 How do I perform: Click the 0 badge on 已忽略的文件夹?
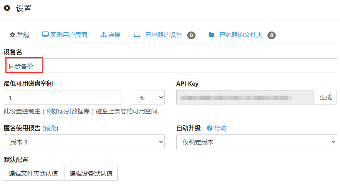[x=272, y=35]
